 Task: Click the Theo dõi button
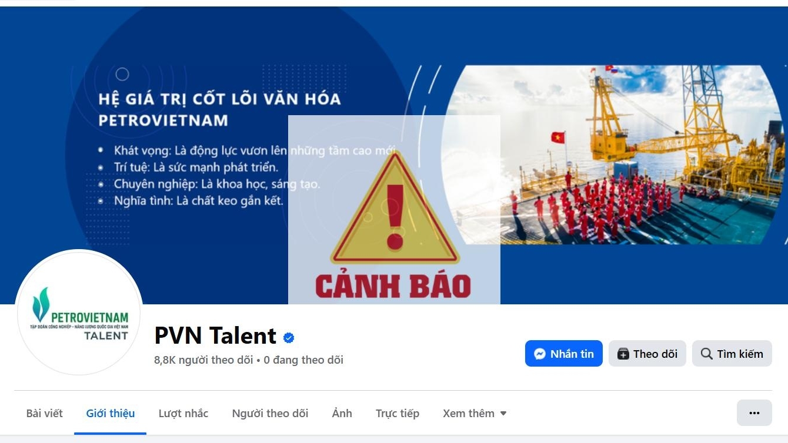click(647, 354)
